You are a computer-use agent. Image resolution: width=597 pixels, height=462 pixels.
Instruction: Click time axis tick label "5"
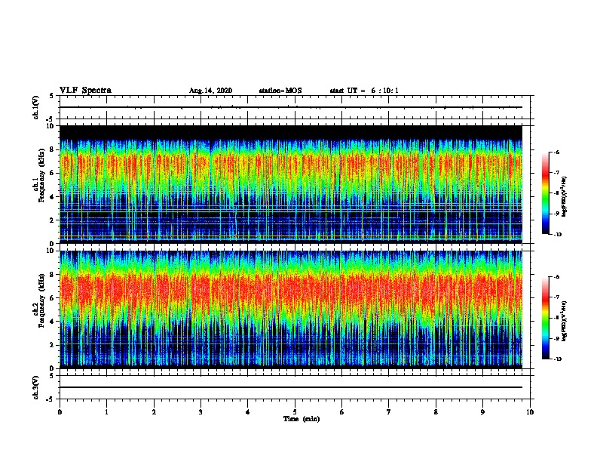295,412
